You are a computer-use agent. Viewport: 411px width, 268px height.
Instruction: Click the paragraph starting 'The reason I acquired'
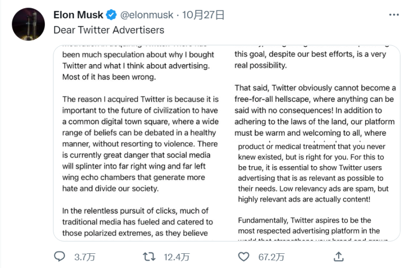tap(140, 143)
